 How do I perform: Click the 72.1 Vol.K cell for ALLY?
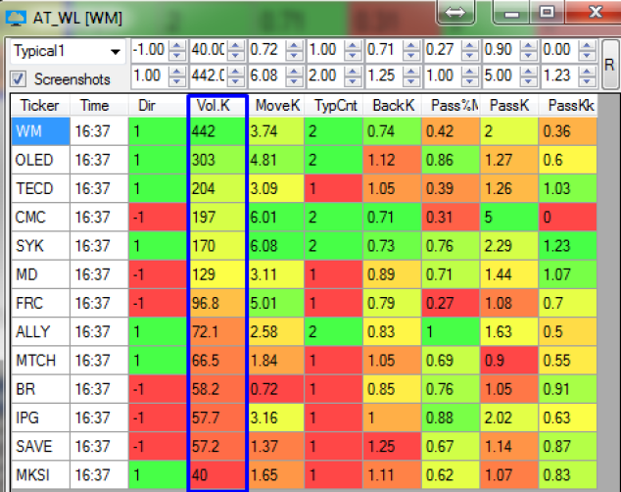pos(217,331)
